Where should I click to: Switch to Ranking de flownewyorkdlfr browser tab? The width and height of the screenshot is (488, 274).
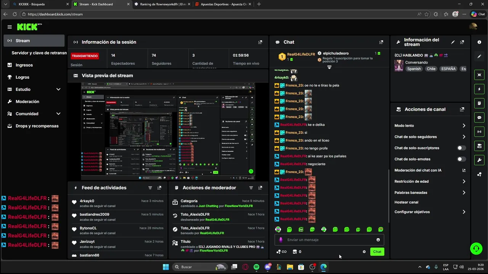point(162,4)
